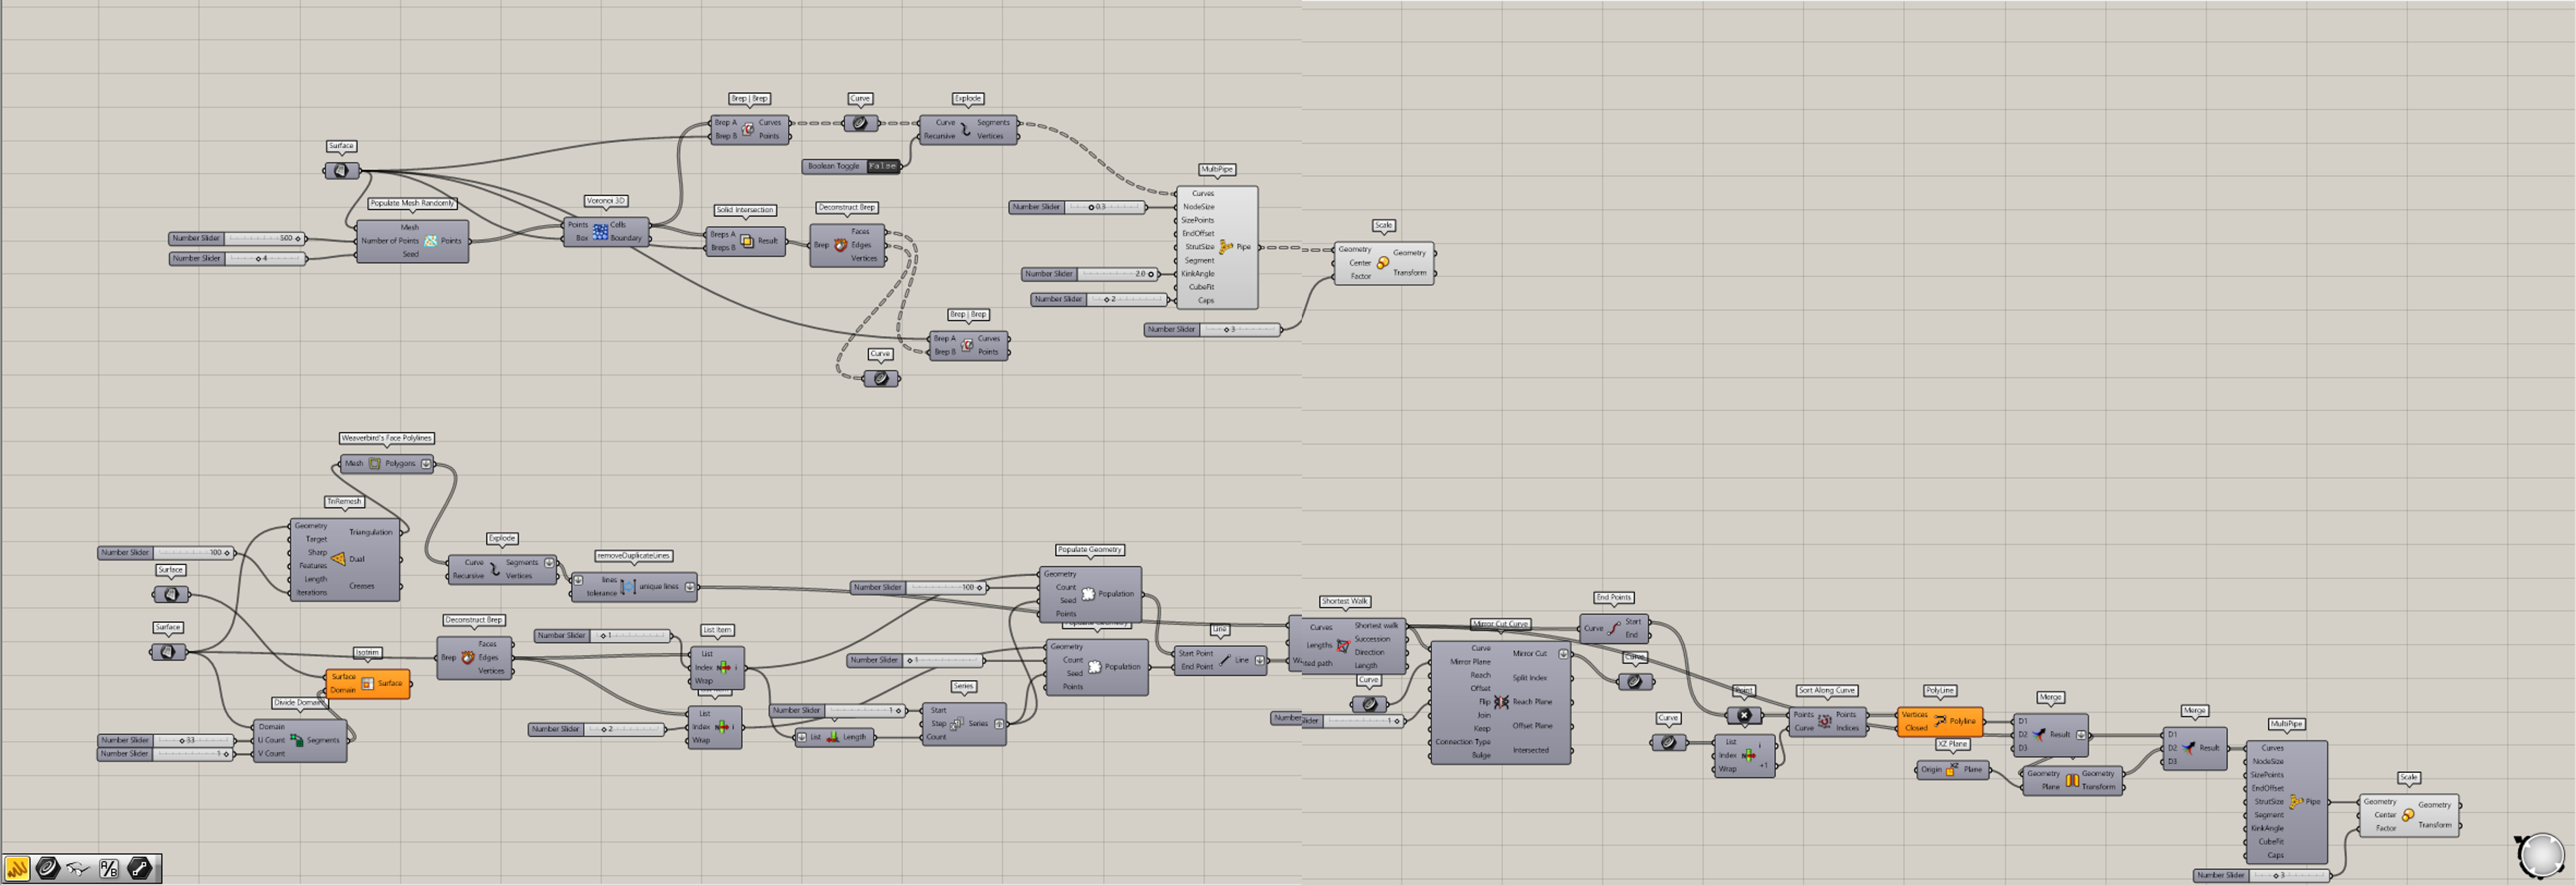Select the List Length component icon
Screen dimensions: 2576x885
(x=832, y=737)
